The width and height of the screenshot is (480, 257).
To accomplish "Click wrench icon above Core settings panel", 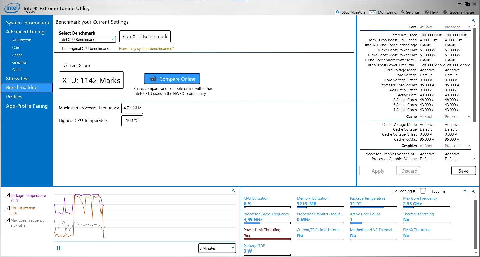I will pos(473,20).
